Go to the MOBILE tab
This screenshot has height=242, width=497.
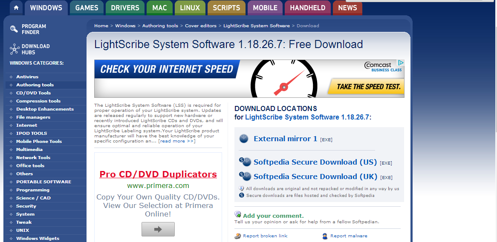click(x=265, y=8)
